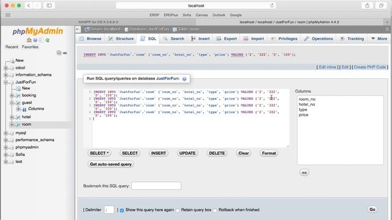Viewport: 392px width, 220px height.
Task: Open the More tab dropdown
Action: point(379,38)
